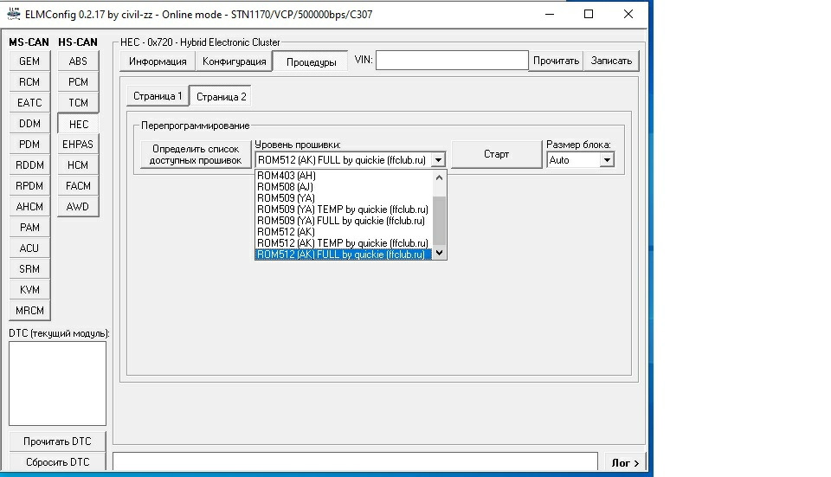Choose ROM512 (AK) TEMP by quickie
831x477 pixels.
point(344,242)
